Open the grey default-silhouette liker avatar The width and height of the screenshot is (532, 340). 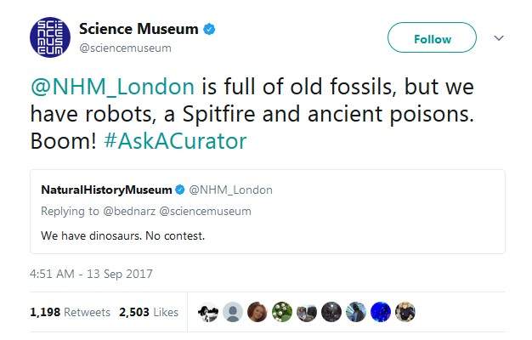pyautogui.click(x=233, y=312)
